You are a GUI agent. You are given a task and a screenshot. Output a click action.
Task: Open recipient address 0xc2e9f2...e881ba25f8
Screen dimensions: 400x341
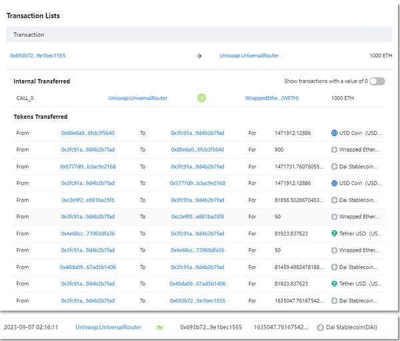point(197,216)
